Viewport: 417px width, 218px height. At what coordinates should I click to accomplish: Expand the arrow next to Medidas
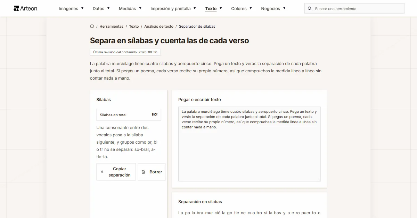pos(140,8)
